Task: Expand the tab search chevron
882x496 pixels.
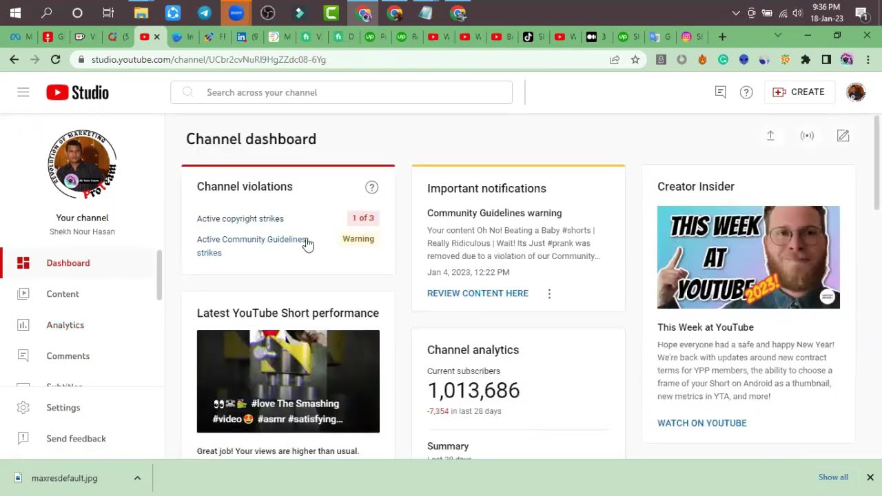Action: pyautogui.click(x=778, y=35)
